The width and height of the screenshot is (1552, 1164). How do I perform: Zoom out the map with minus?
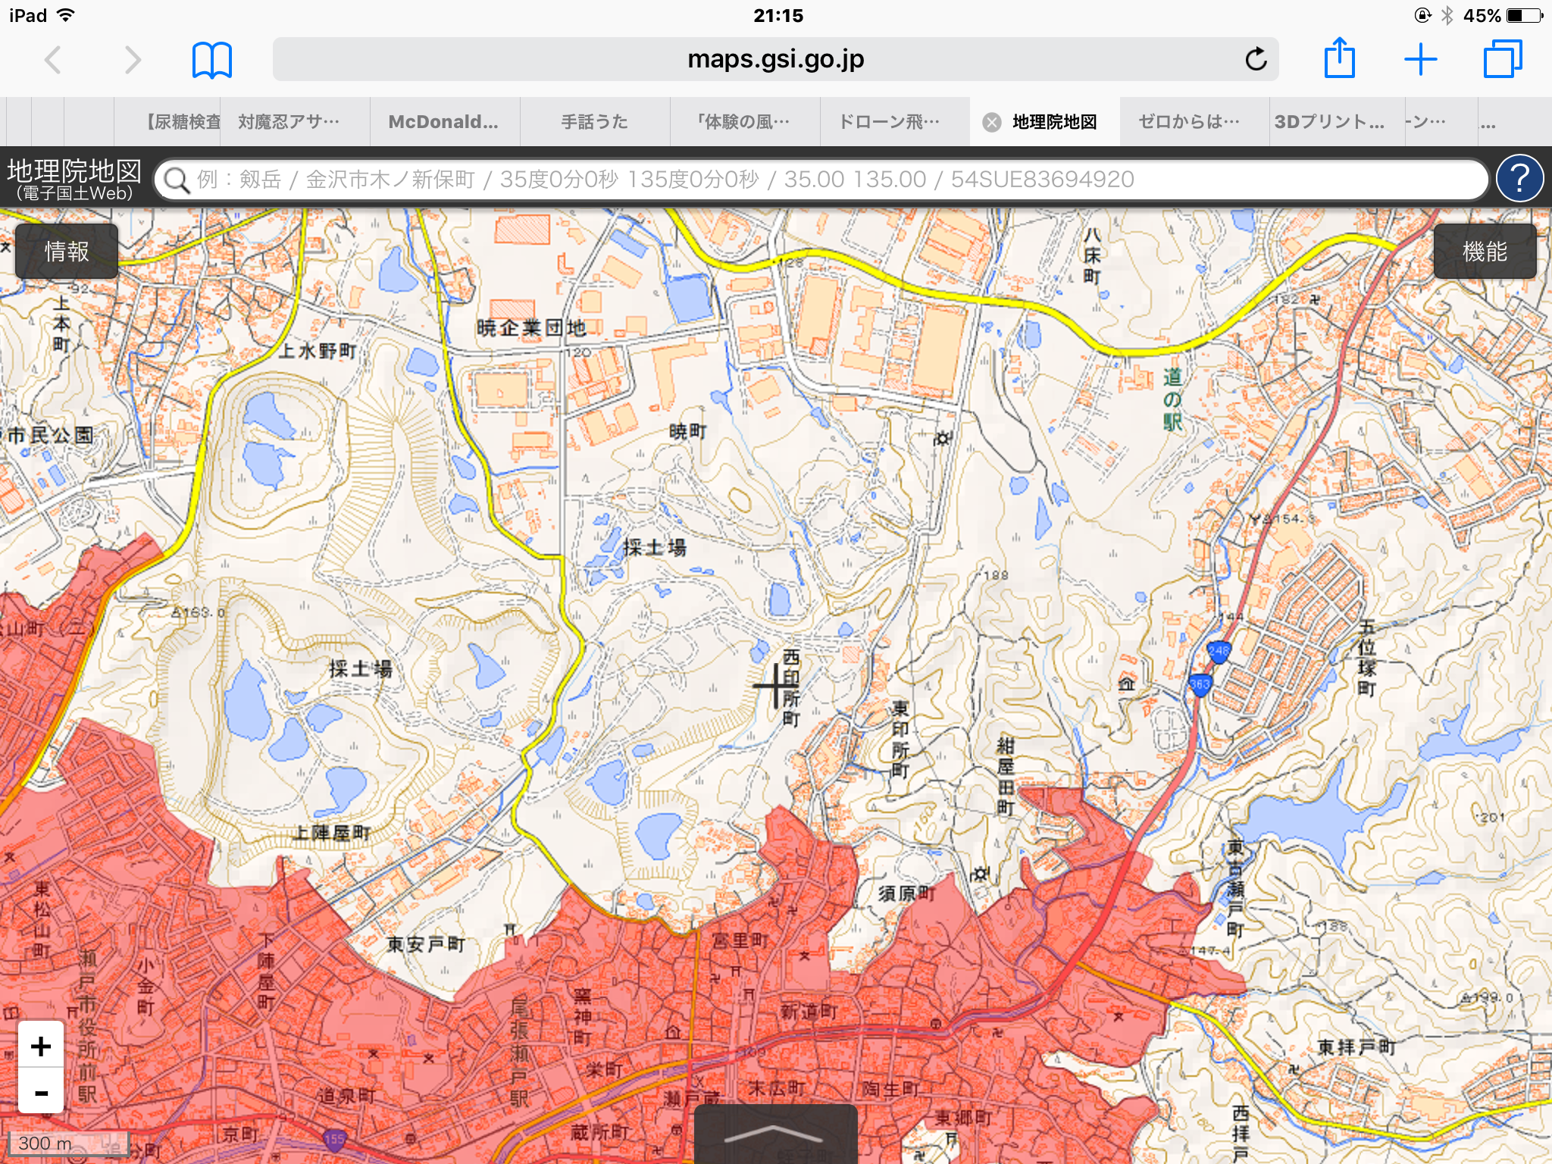(x=41, y=1092)
